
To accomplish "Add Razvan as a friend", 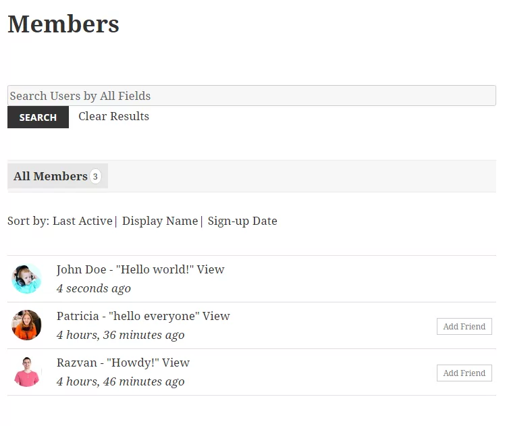I will 464,373.
